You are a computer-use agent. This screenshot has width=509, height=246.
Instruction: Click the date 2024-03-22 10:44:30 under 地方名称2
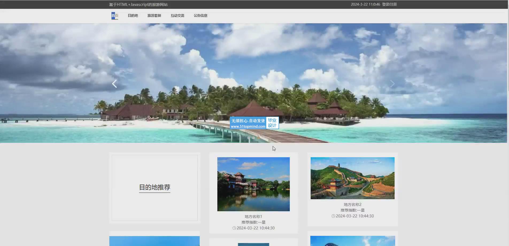[x=355, y=216]
